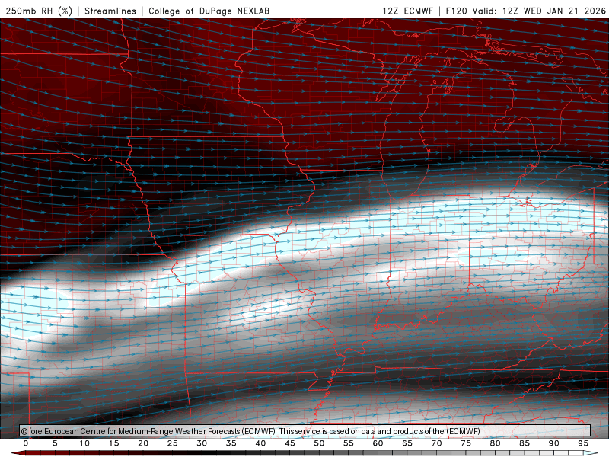
Task: Pick the 65 value on the color scale
Action: point(407,443)
